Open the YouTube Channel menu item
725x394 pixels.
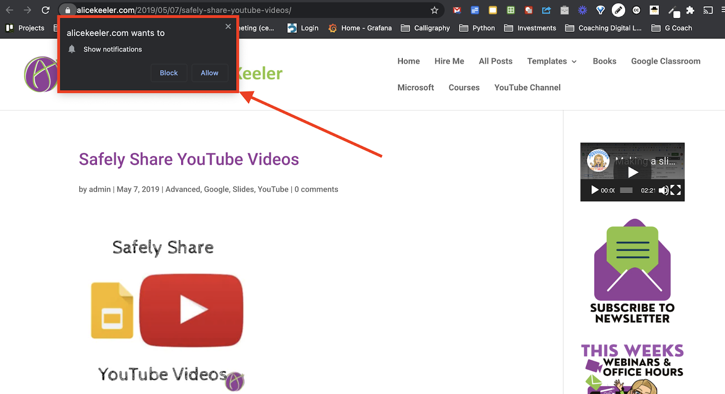pos(527,88)
